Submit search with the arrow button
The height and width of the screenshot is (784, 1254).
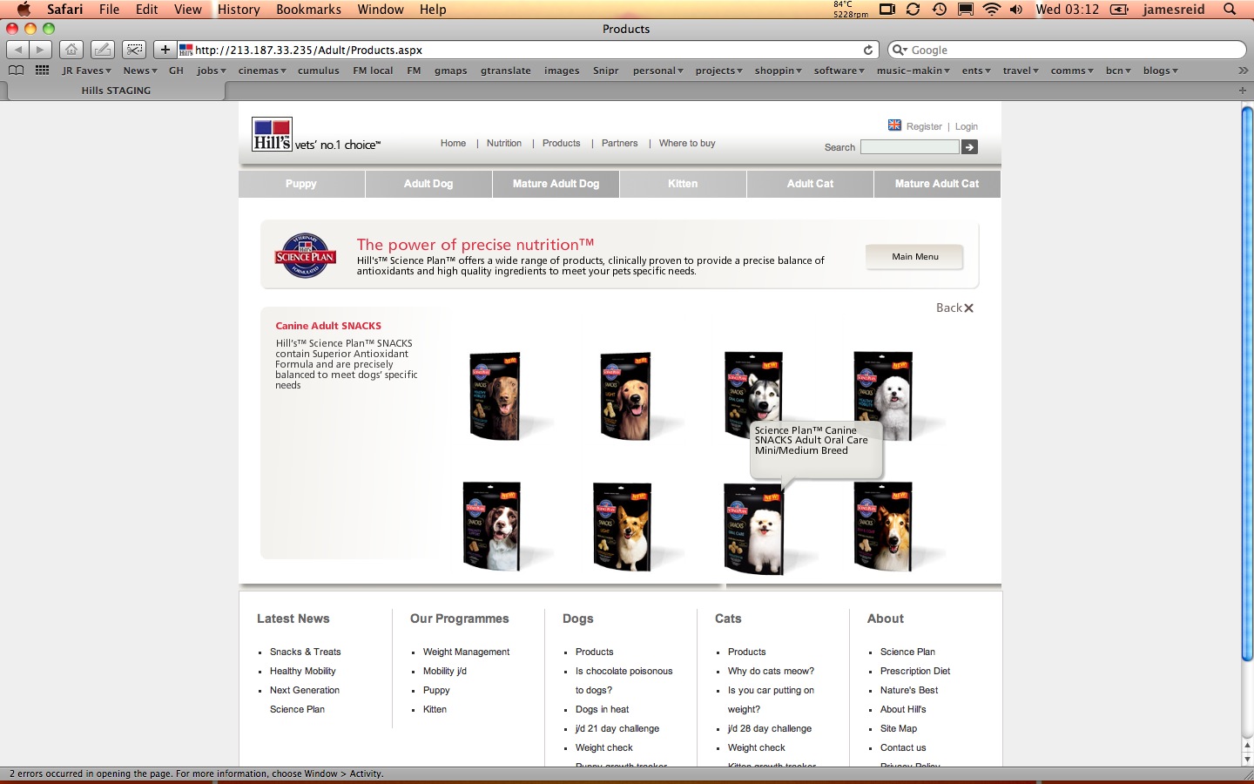(x=969, y=147)
